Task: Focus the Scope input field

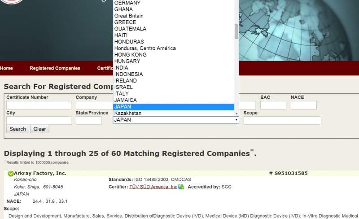Action: 282,121
